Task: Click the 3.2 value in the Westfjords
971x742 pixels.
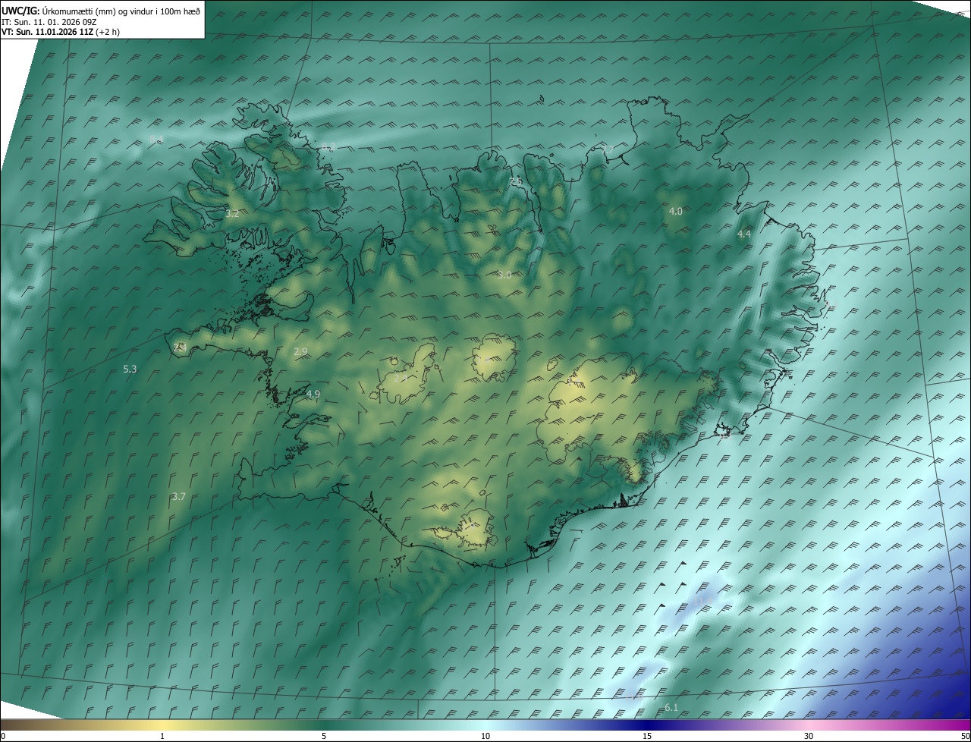Action: [x=232, y=214]
